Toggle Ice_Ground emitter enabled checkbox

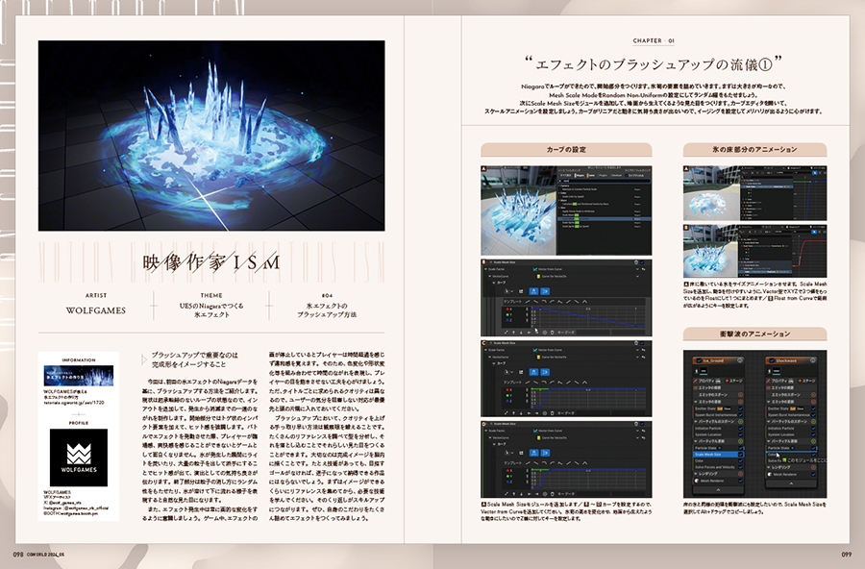699,360
